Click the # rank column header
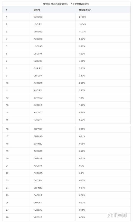 (7, 10)
